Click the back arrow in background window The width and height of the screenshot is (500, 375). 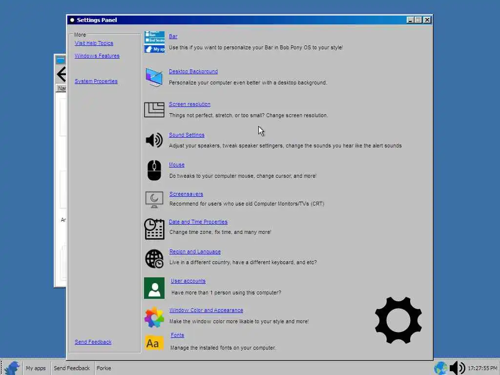point(61,74)
